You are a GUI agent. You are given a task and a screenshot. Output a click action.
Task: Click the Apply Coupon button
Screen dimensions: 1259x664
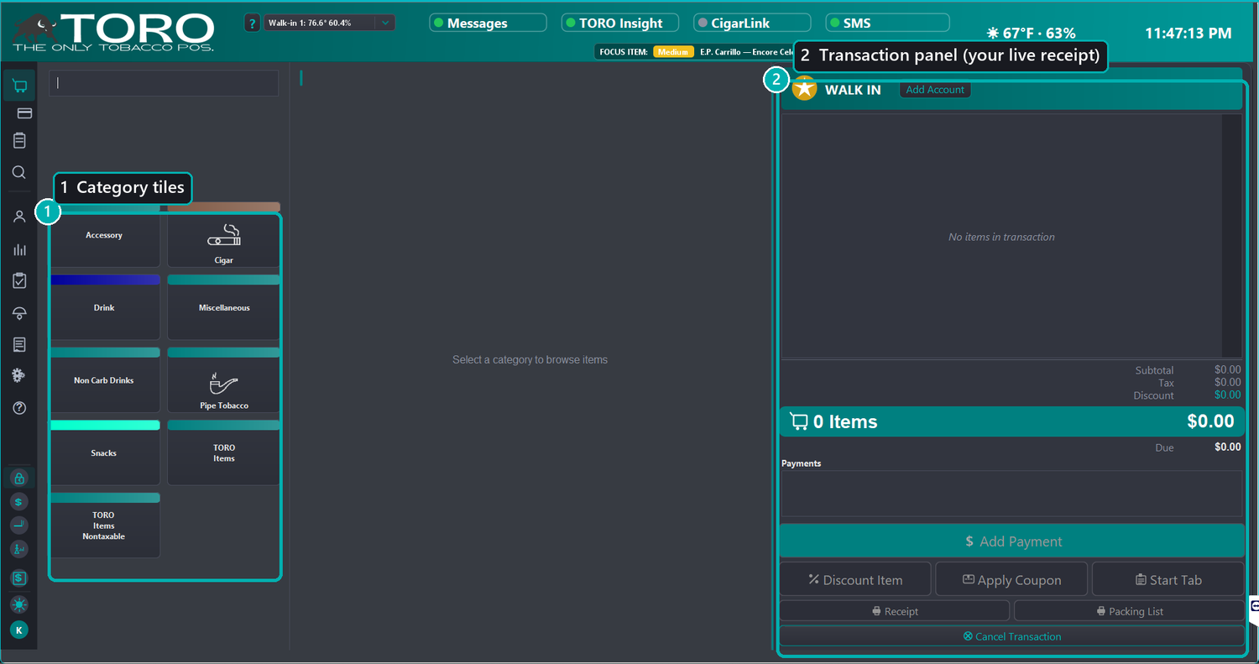[1011, 579]
